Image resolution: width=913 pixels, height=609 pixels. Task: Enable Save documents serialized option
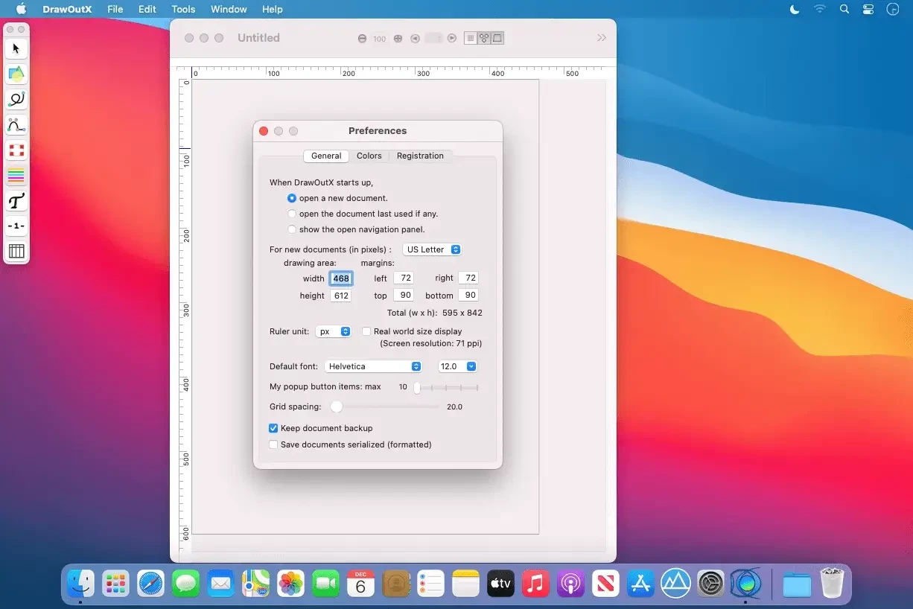(x=273, y=444)
